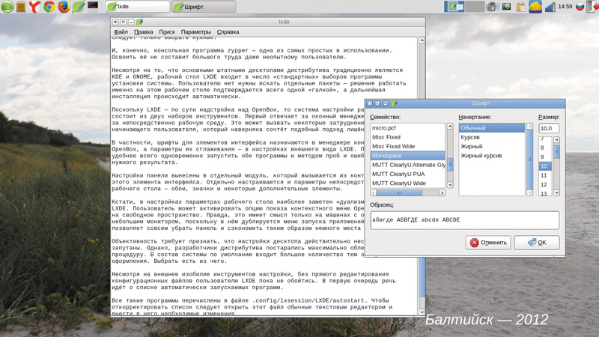This screenshot has height=337, width=599.
Task: Click family list scroll down arrow
Action: [x=450, y=185]
